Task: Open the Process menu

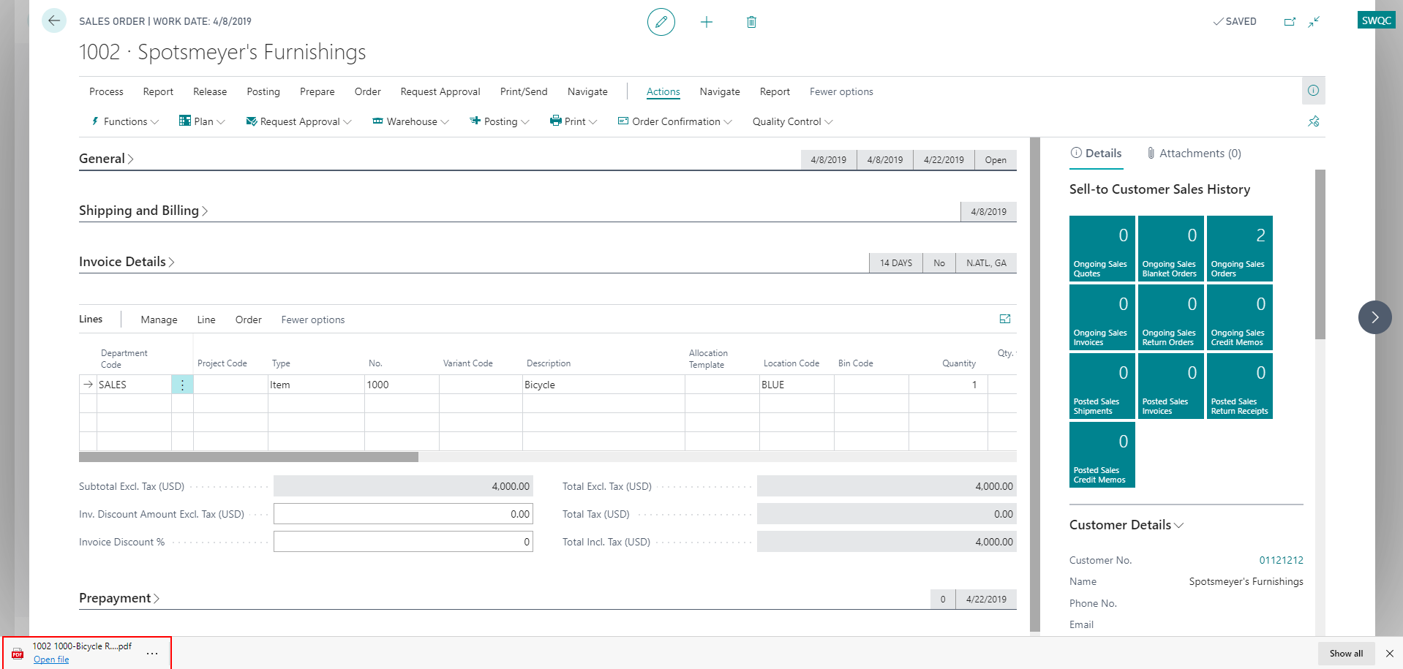Action: (x=106, y=91)
